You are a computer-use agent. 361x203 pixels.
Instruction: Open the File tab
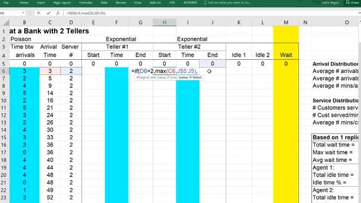6,2
